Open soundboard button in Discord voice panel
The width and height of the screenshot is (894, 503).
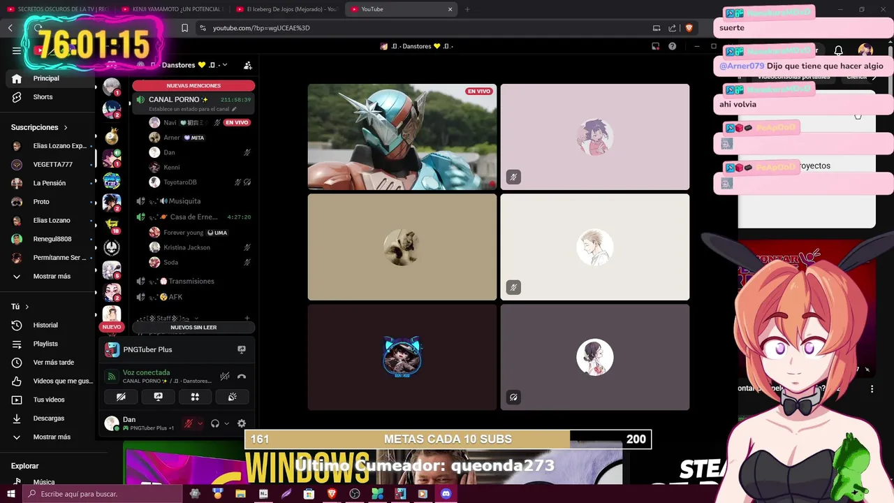(232, 397)
